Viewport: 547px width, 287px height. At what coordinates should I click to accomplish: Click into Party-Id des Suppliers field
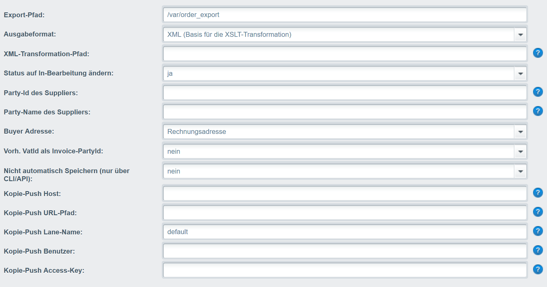(344, 93)
